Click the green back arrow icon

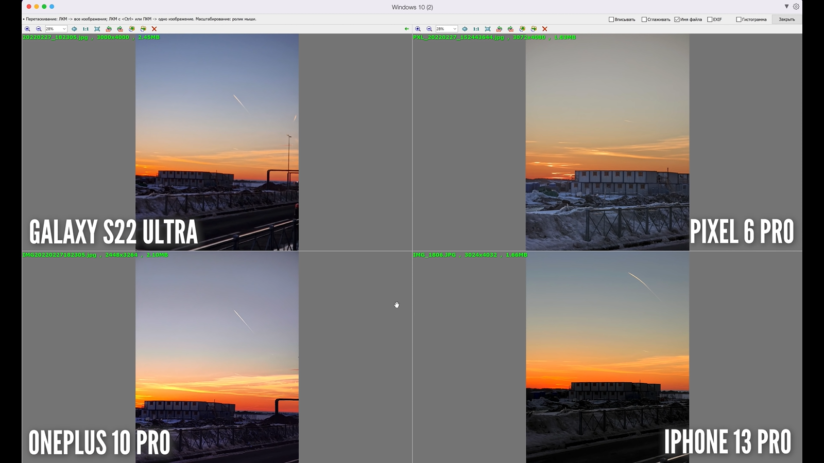(407, 29)
